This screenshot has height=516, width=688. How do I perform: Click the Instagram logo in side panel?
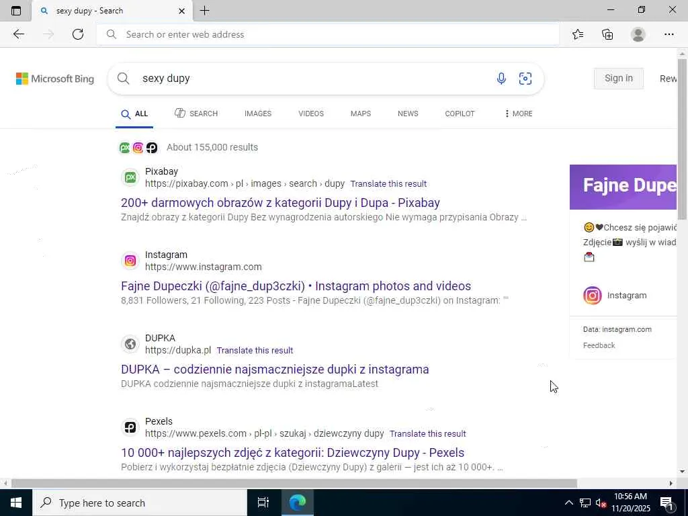(593, 296)
